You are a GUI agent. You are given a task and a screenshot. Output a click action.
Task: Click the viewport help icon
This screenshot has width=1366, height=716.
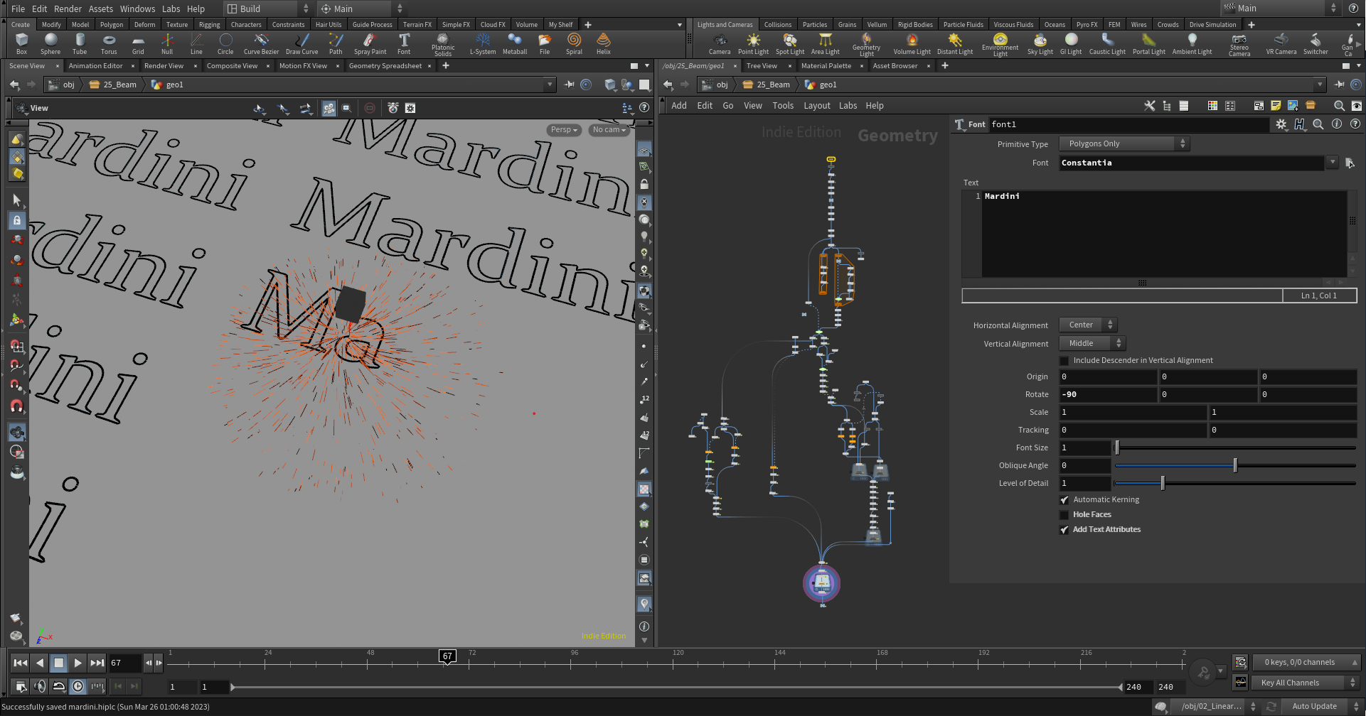point(644,108)
